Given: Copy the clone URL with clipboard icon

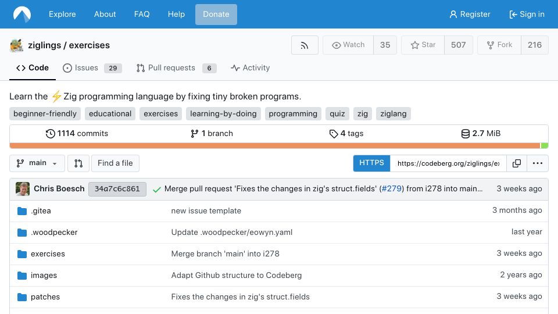Looking at the screenshot, I should pos(516,163).
